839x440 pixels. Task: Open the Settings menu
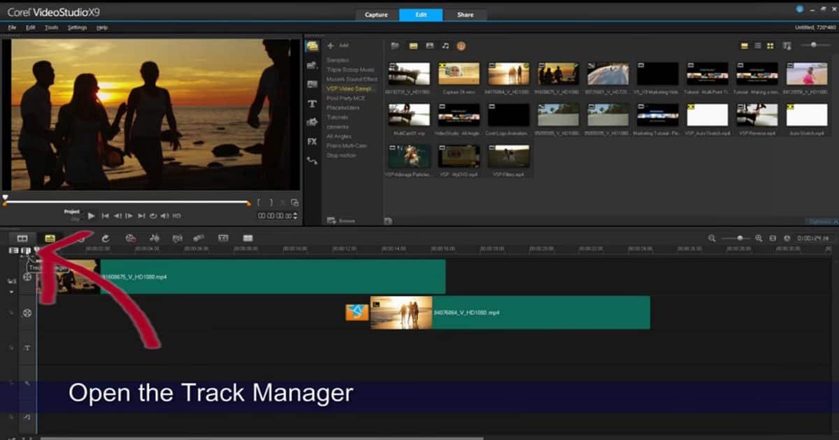77,27
